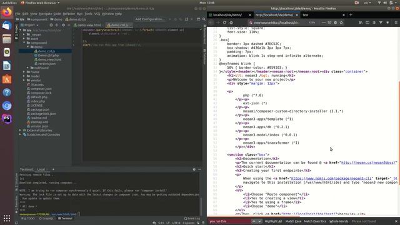Open the Firefox hamburger menu
400x225 pixels.
(396, 22)
